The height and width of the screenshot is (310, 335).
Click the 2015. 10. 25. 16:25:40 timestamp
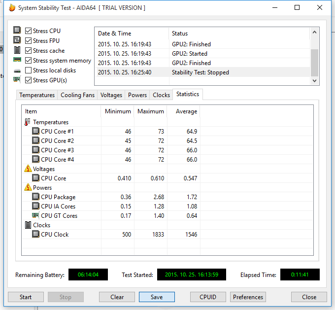point(125,72)
